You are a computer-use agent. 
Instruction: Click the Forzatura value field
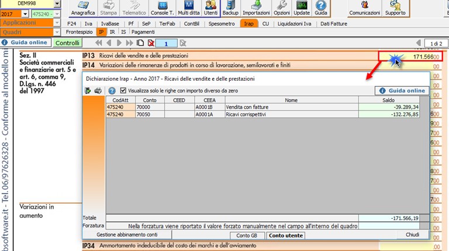coord(389,226)
